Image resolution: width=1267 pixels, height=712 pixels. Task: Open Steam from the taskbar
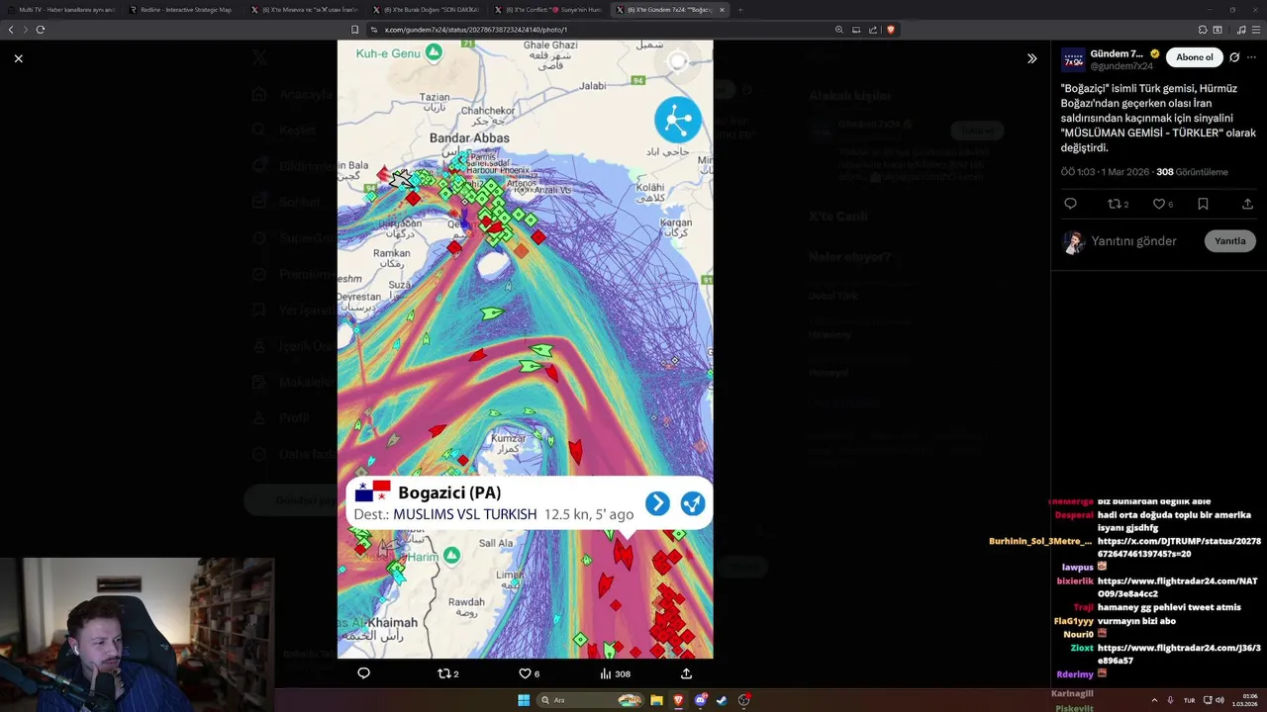[722, 700]
